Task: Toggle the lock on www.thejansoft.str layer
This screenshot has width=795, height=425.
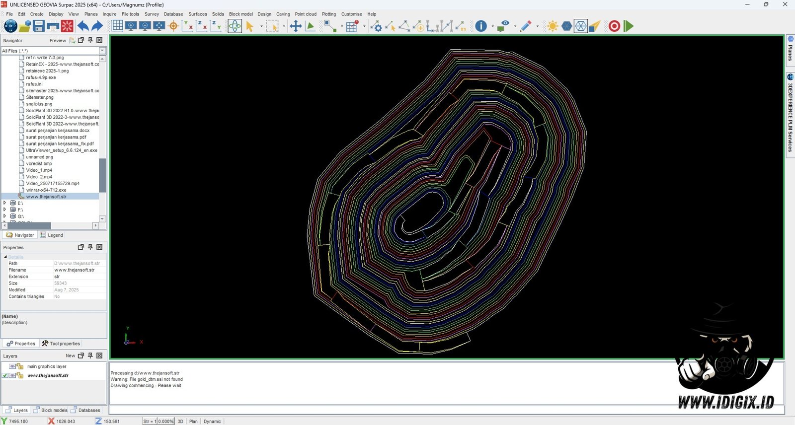Action: click(x=20, y=375)
